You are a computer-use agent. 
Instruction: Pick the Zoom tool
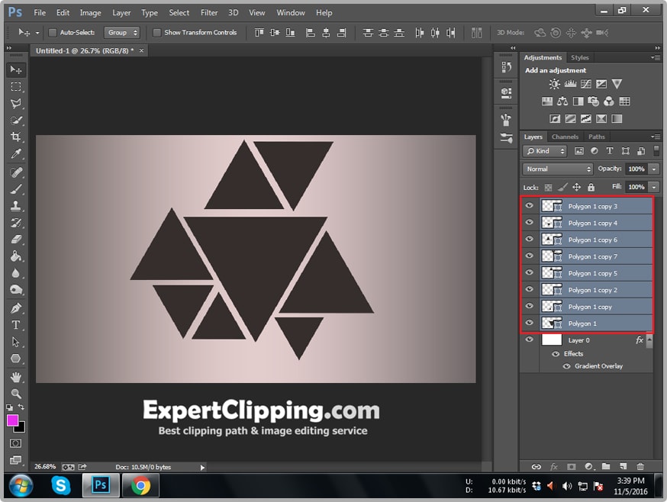pos(15,394)
